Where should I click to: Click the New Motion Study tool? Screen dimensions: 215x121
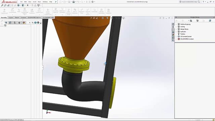(69, 12)
